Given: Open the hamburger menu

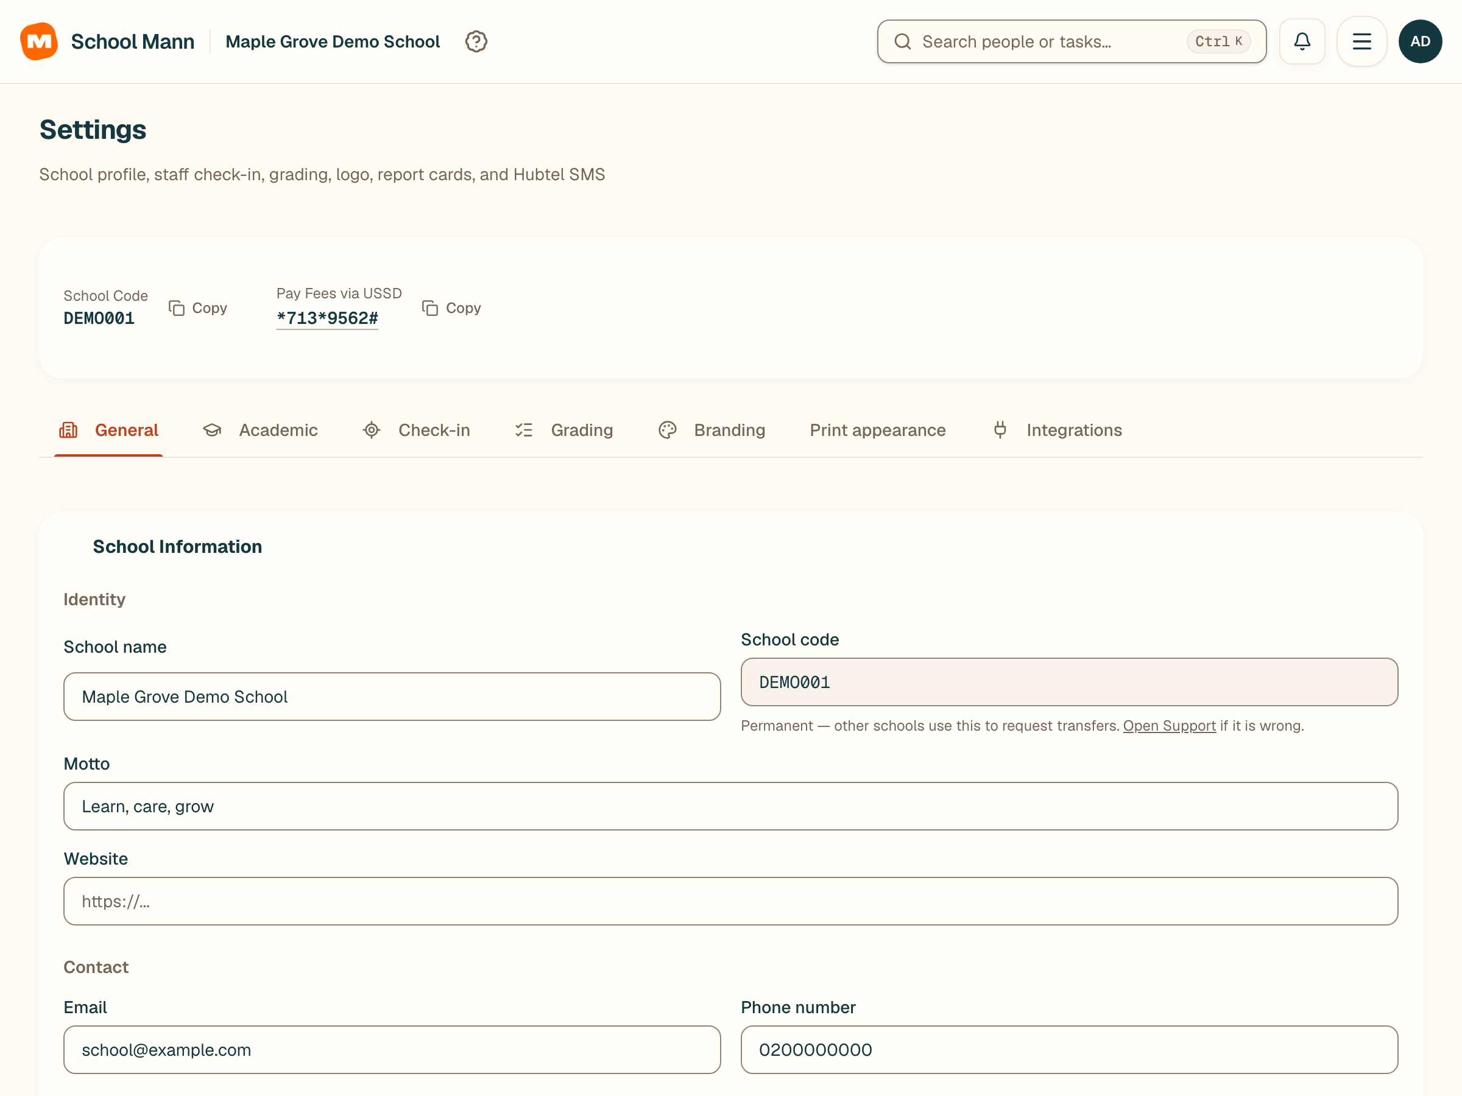Looking at the screenshot, I should tap(1361, 41).
